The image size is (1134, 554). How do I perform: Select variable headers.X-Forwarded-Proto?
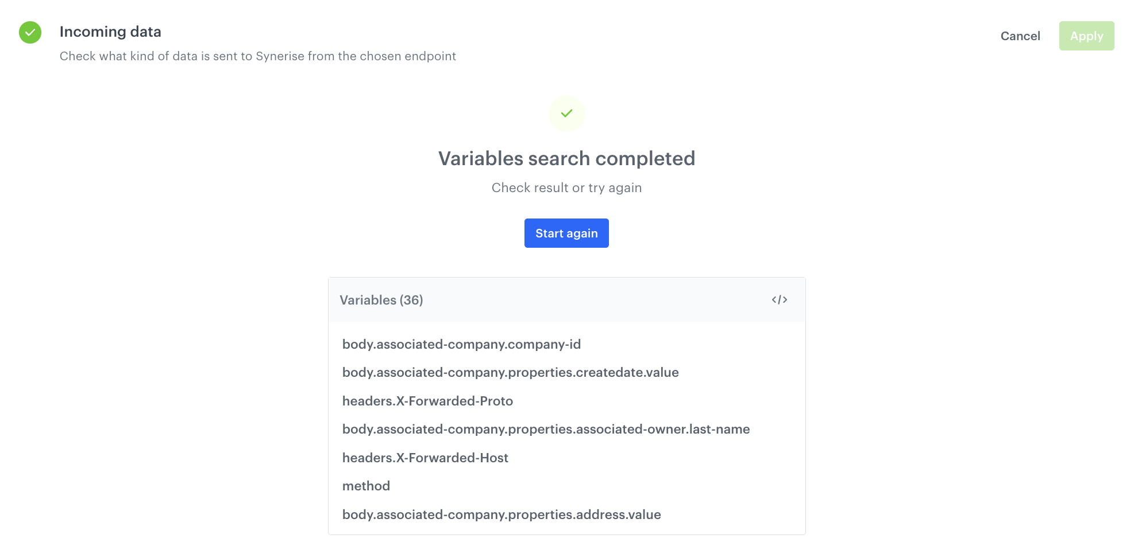427,400
